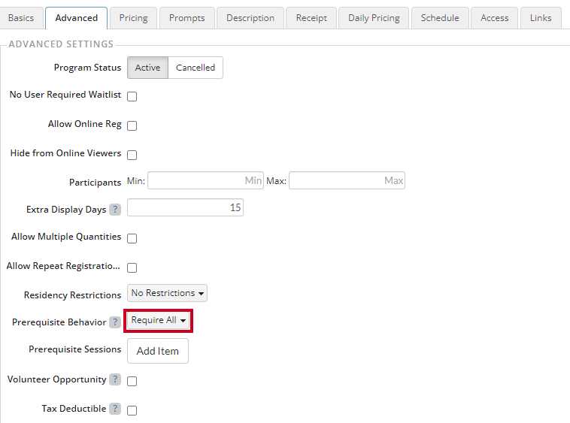The height and width of the screenshot is (423, 570).
Task: Open the Daily Pricing tab
Action: tap(374, 18)
